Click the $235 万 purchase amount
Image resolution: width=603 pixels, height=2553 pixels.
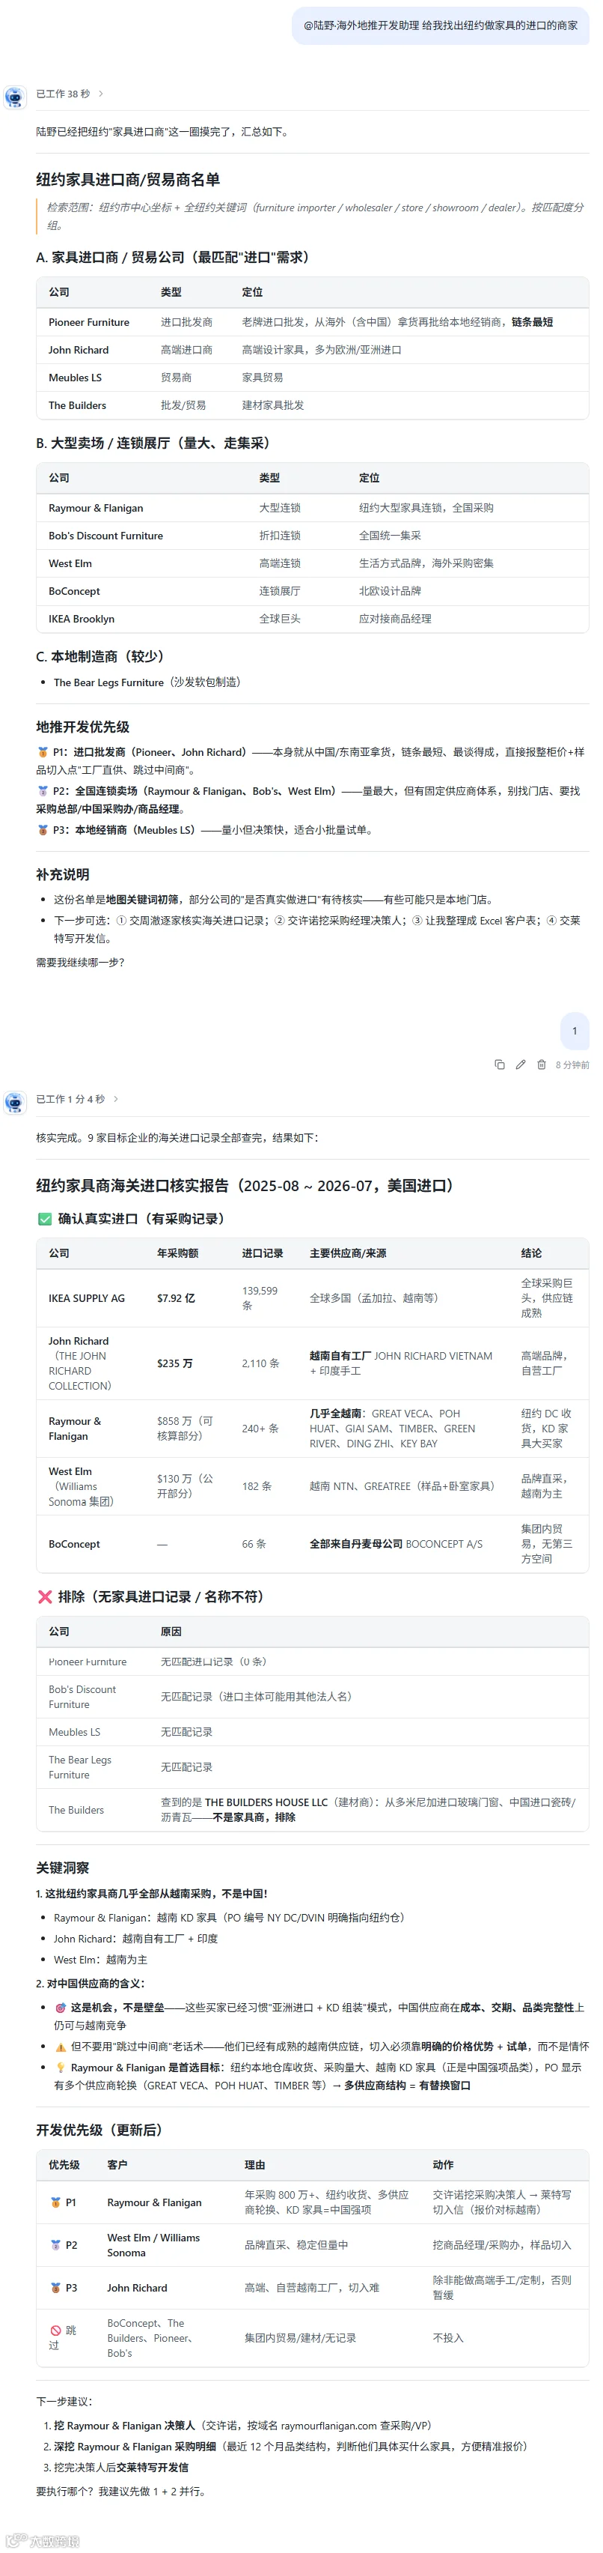pos(175,1365)
